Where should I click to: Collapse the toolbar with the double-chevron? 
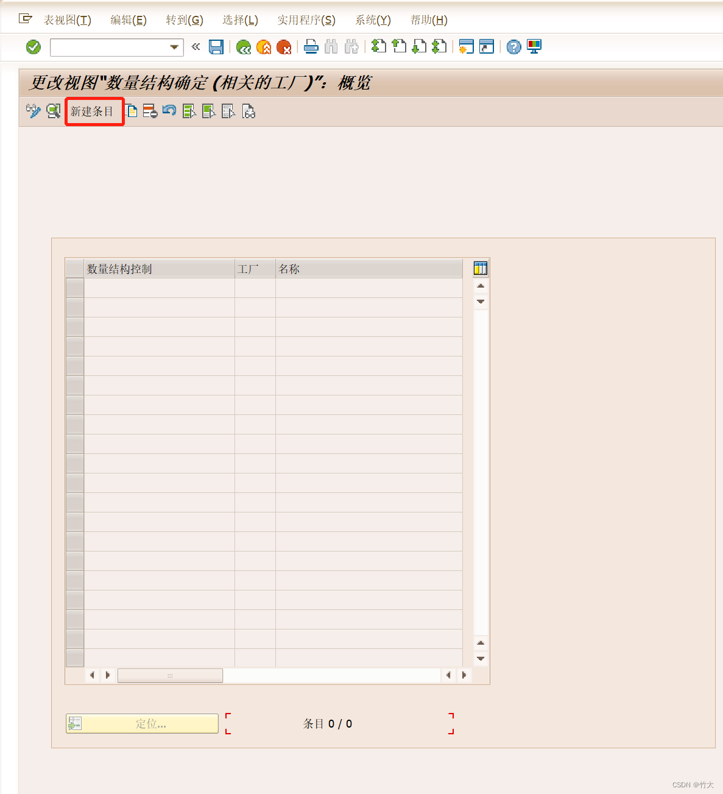(x=196, y=47)
